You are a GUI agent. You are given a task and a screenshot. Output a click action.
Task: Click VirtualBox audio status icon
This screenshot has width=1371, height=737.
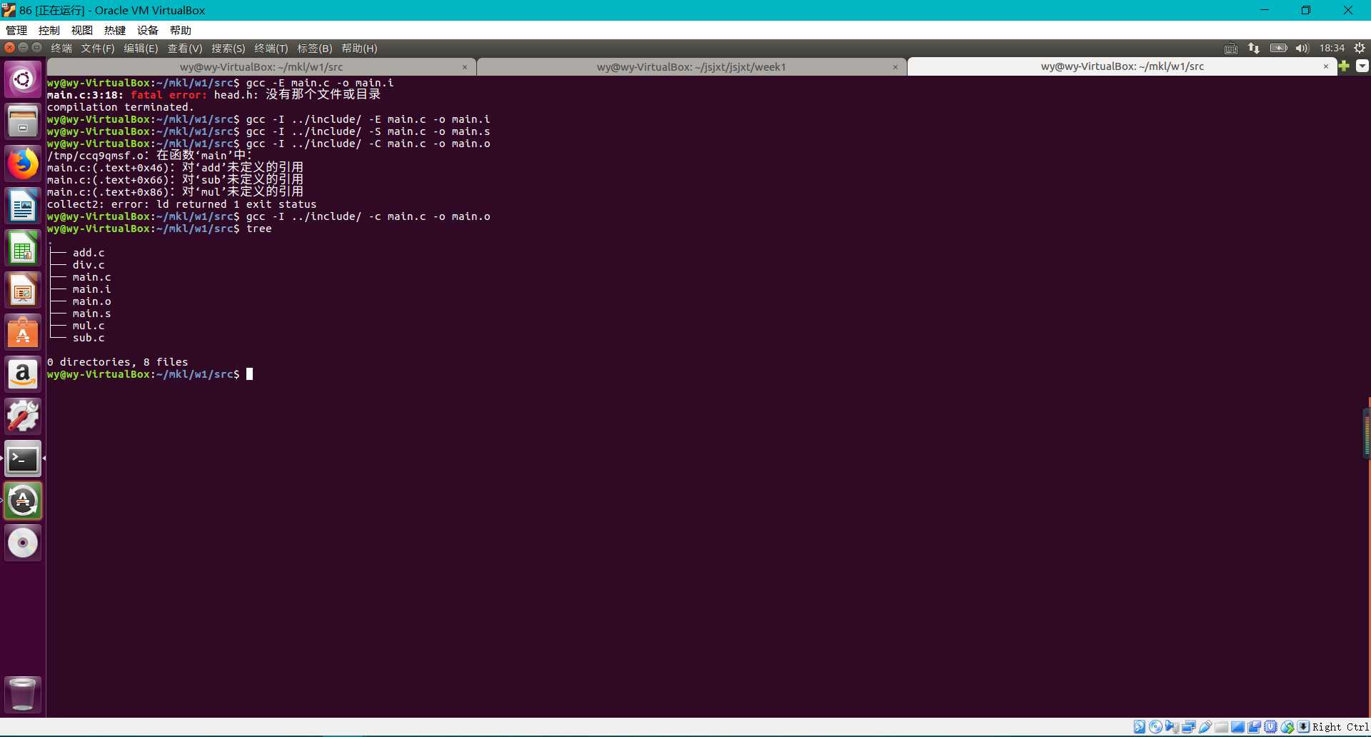[x=1172, y=727]
